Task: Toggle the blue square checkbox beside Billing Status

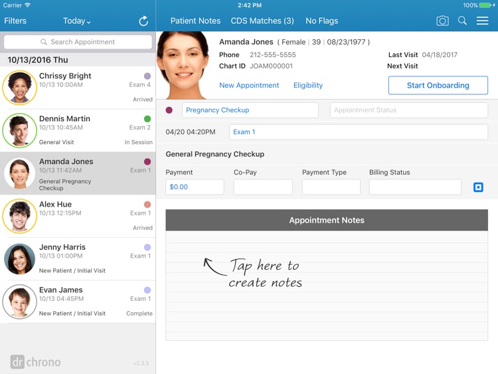Action: click(478, 187)
